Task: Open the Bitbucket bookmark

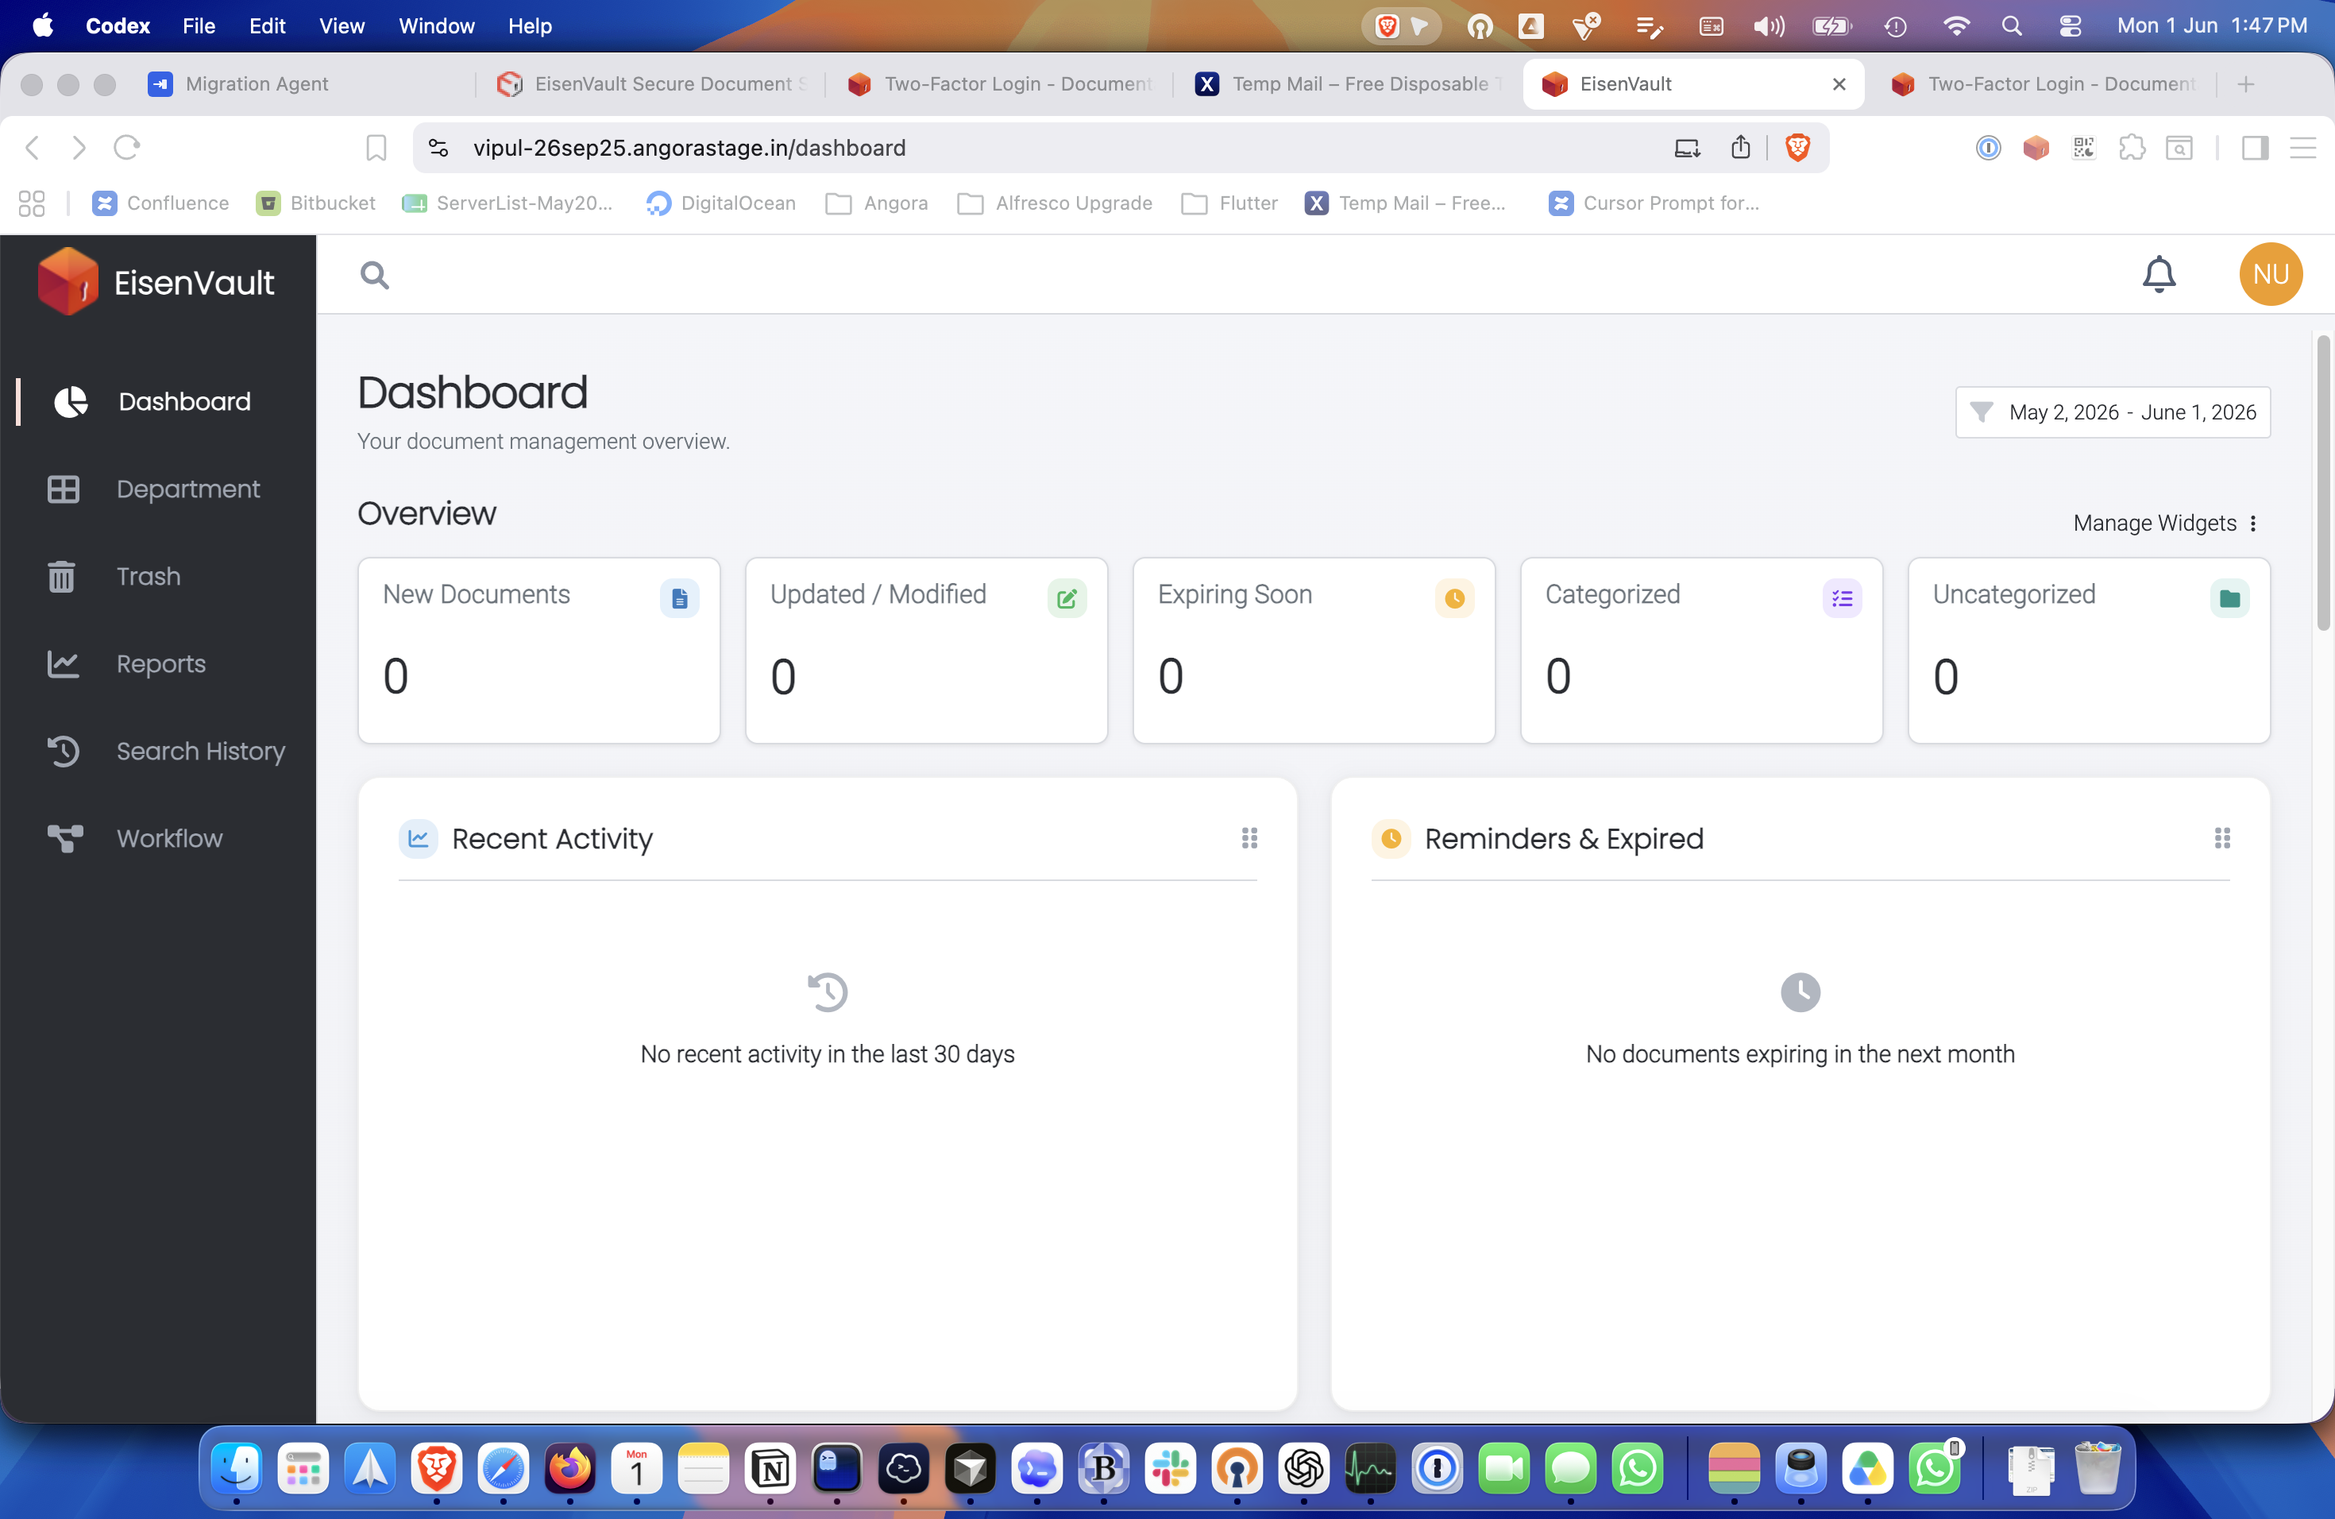Action: click(x=315, y=203)
